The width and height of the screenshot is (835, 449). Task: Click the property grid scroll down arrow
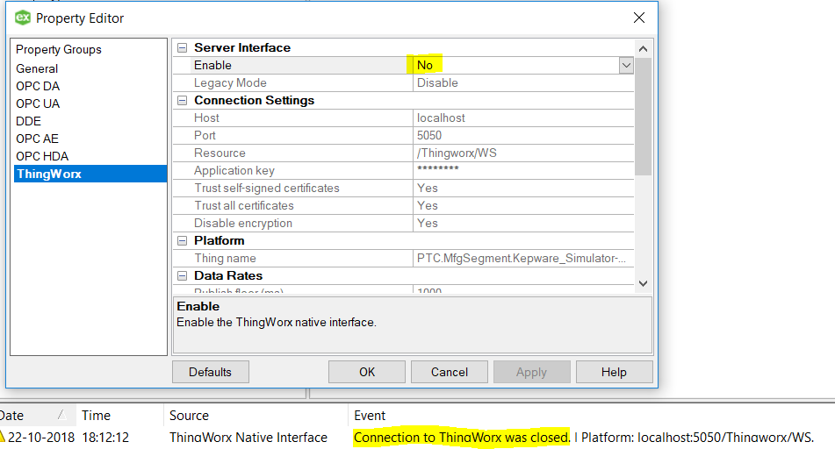[x=644, y=283]
